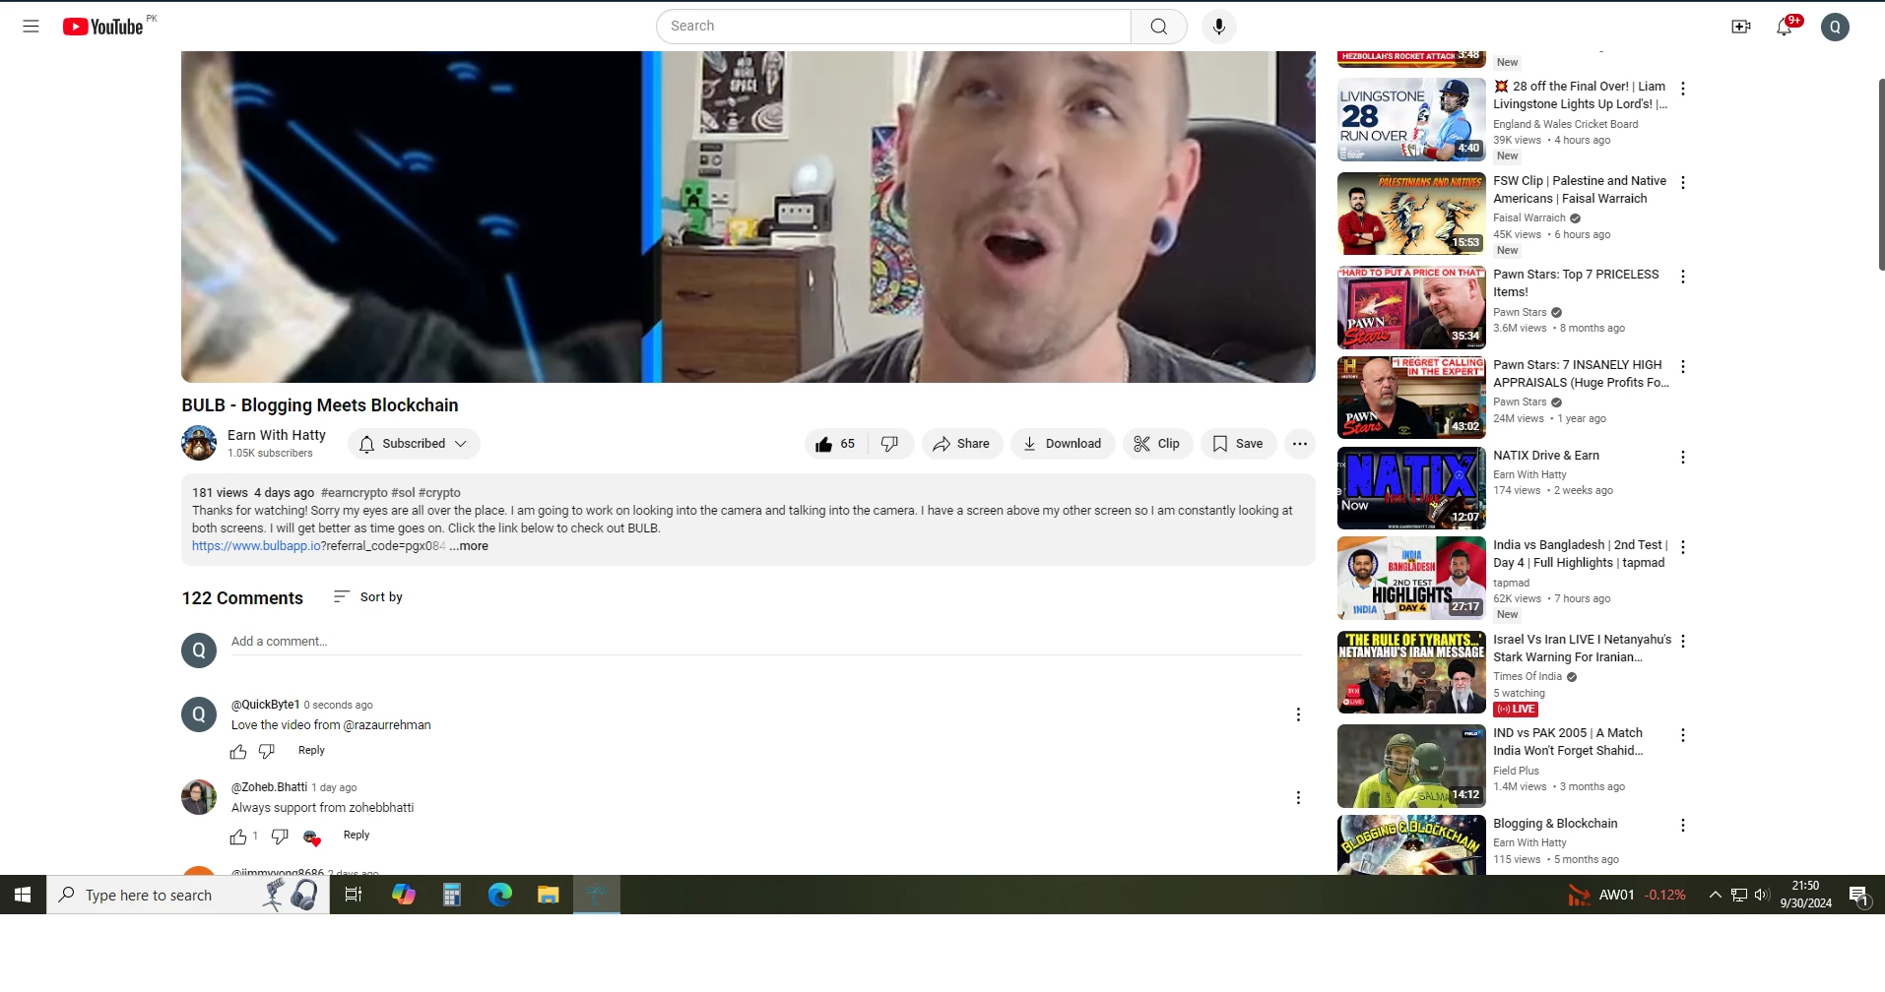Reply to the @QuickByte1 comment
The height and width of the screenshot is (992, 1885).
[x=311, y=751]
